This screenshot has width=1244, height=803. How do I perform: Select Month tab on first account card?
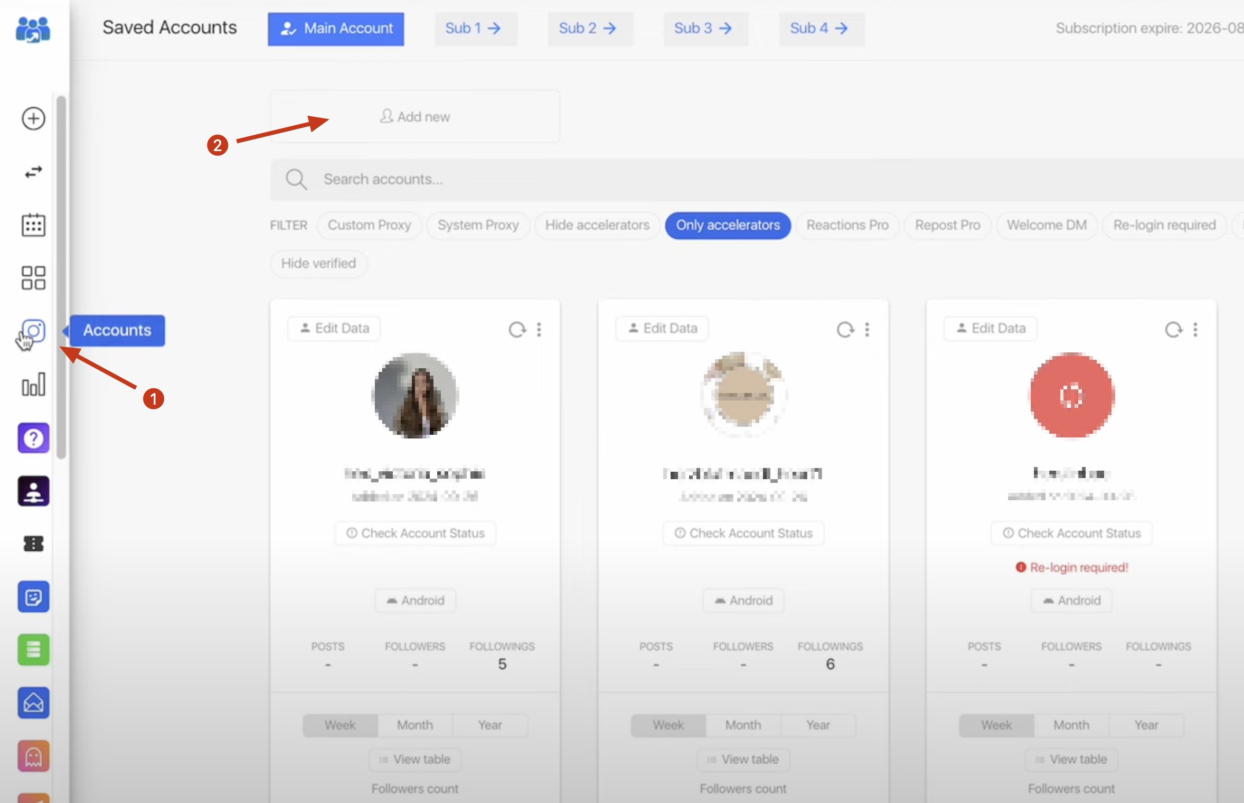pos(414,725)
